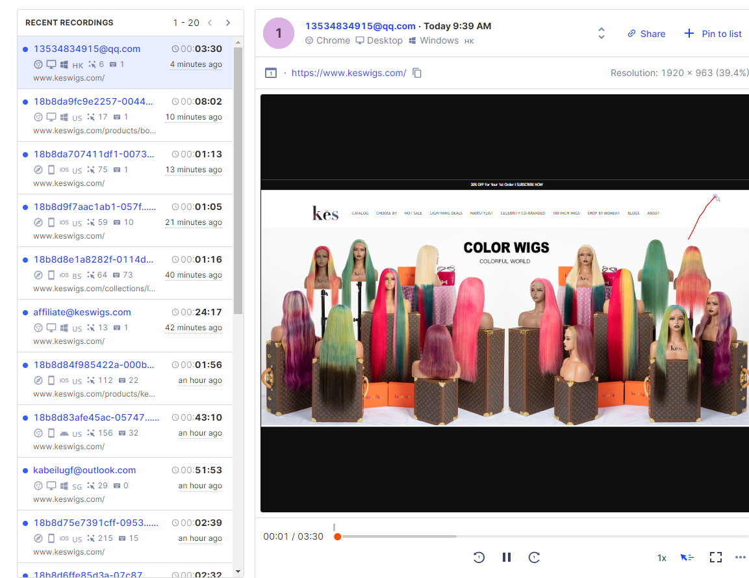
Task: Go to next page of recordings
Action: click(x=228, y=23)
